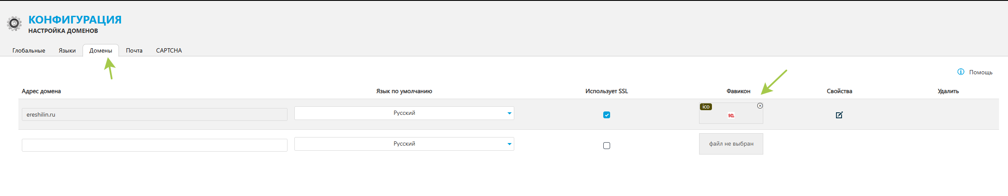Open the Глобальные tab
The image size is (1008, 196).
[x=29, y=50]
